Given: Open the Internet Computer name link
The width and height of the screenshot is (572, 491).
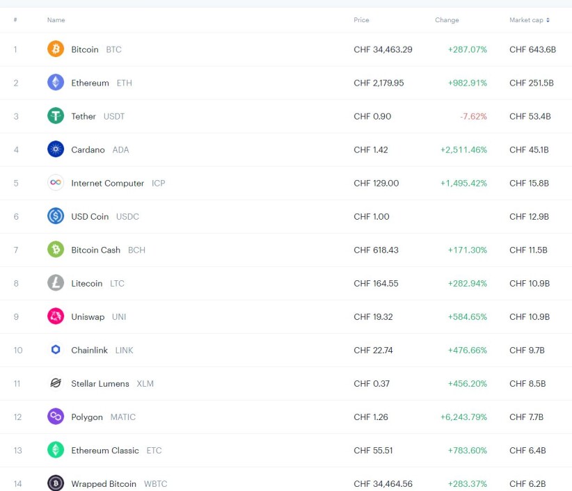Looking at the screenshot, I should [108, 184].
